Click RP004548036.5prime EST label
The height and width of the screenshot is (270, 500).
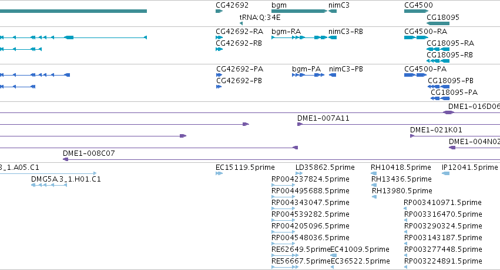[310, 238]
